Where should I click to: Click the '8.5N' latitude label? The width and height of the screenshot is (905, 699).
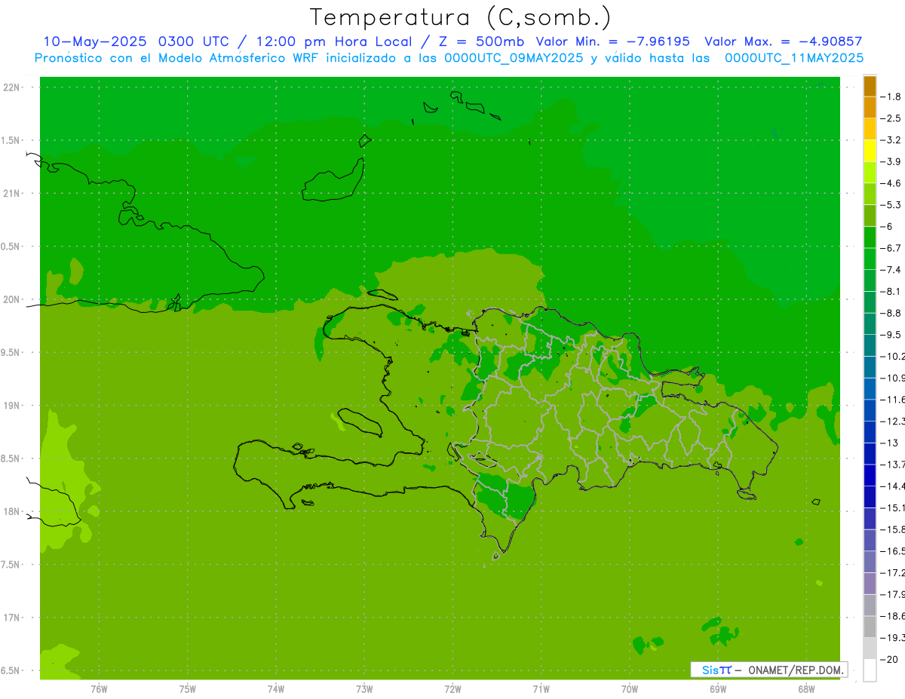[x=11, y=458]
